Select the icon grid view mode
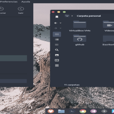This screenshot has height=114, width=114. tap(57, 34)
